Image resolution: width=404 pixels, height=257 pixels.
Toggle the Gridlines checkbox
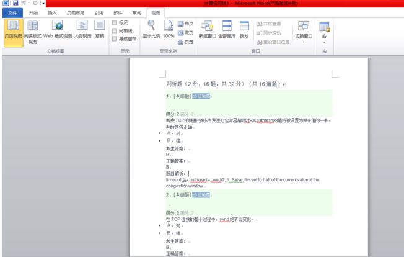(115, 30)
